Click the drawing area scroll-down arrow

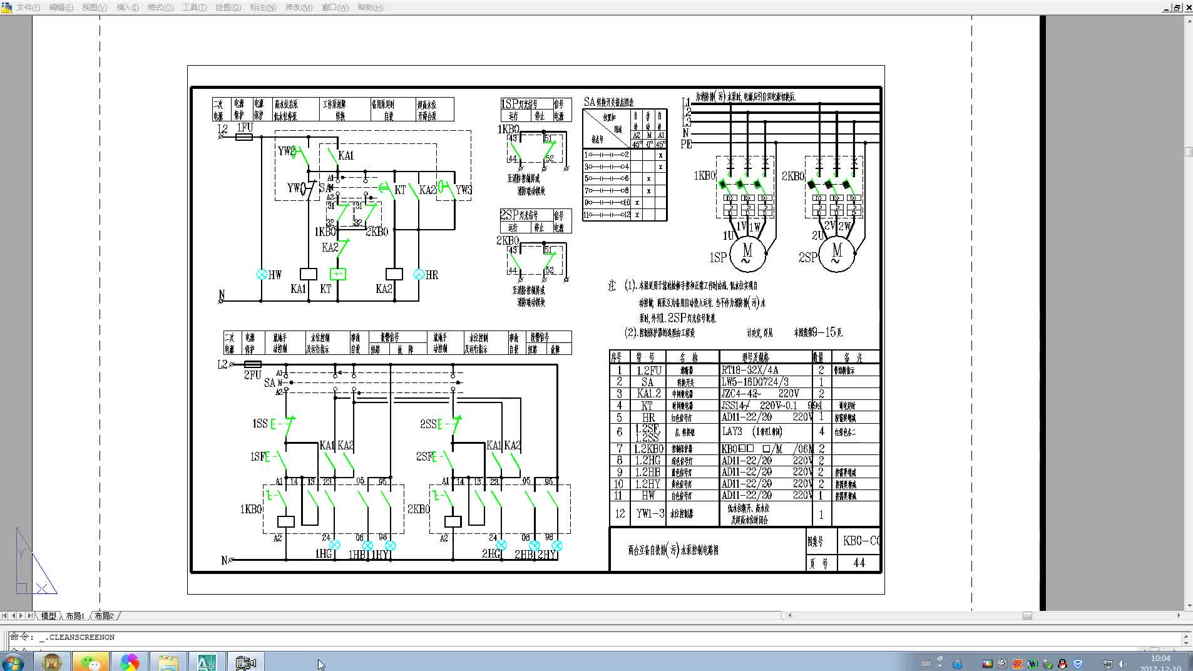click(x=1189, y=606)
